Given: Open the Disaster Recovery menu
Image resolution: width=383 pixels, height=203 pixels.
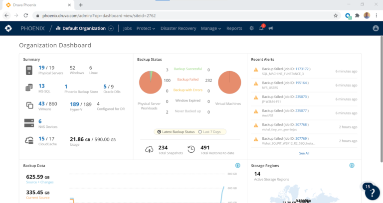Looking at the screenshot, I should click(x=178, y=28).
